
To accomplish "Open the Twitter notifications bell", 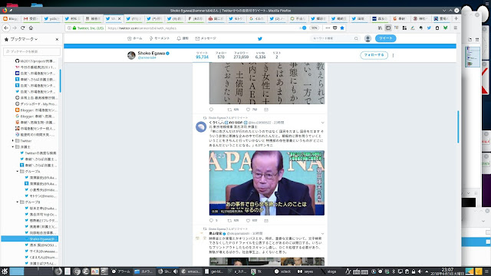I will point(183,38).
